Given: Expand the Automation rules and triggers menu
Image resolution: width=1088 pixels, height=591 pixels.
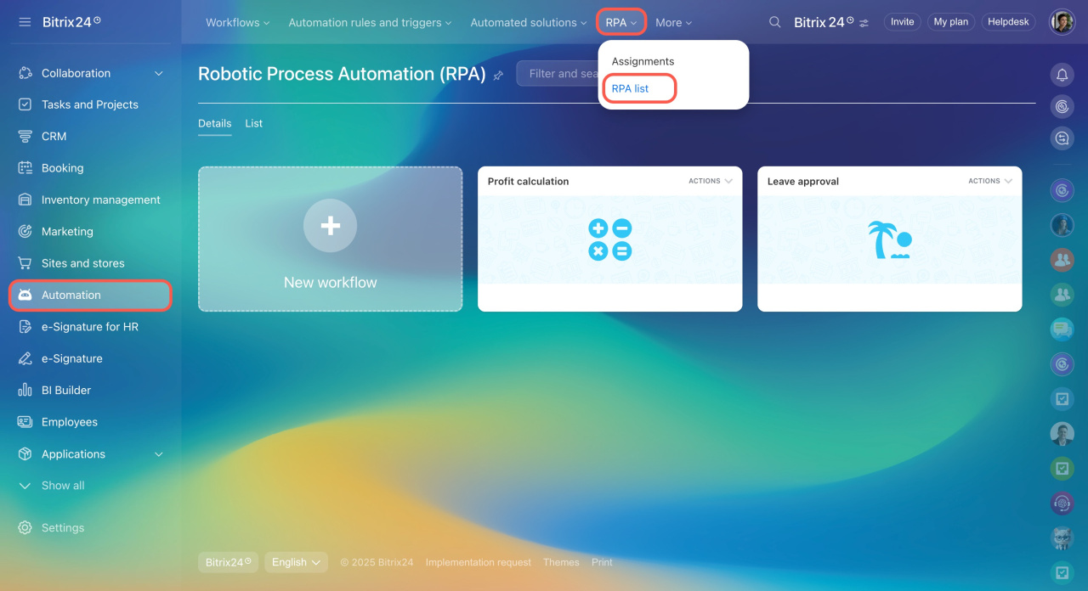Looking at the screenshot, I should pyautogui.click(x=370, y=23).
